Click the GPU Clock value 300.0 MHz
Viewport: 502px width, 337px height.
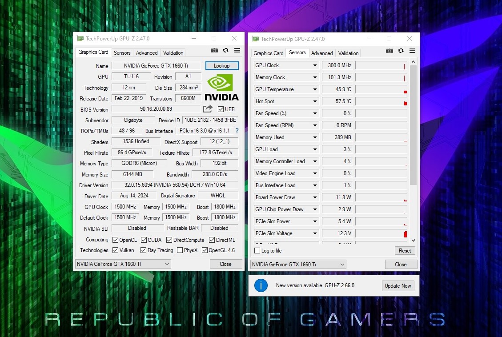point(337,65)
